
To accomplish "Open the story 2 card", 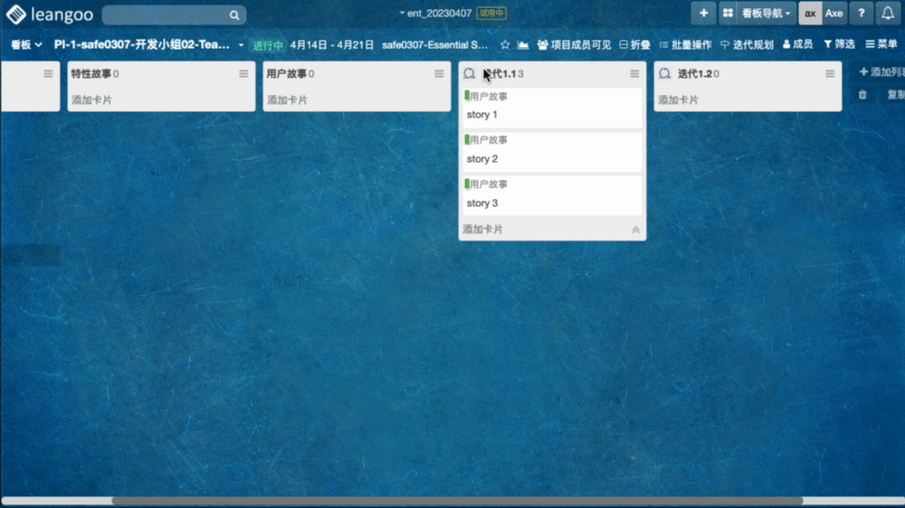I will coord(551,152).
